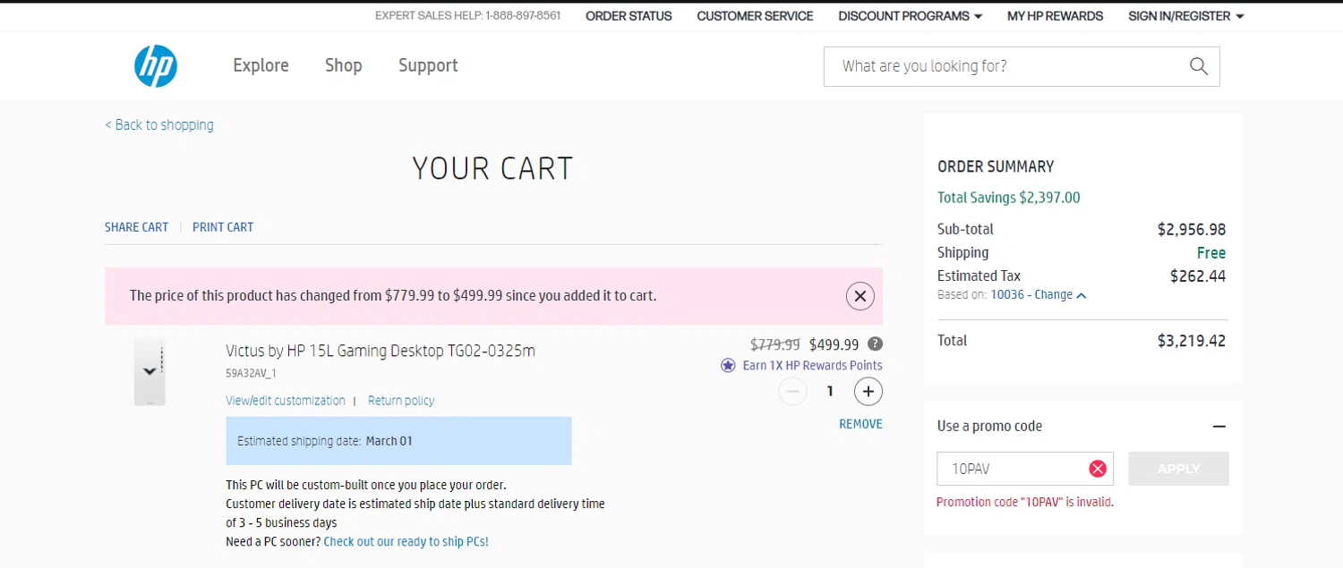Click the estimated shipping date March 01
The image size is (1343, 568).
click(x=389, y=441)
